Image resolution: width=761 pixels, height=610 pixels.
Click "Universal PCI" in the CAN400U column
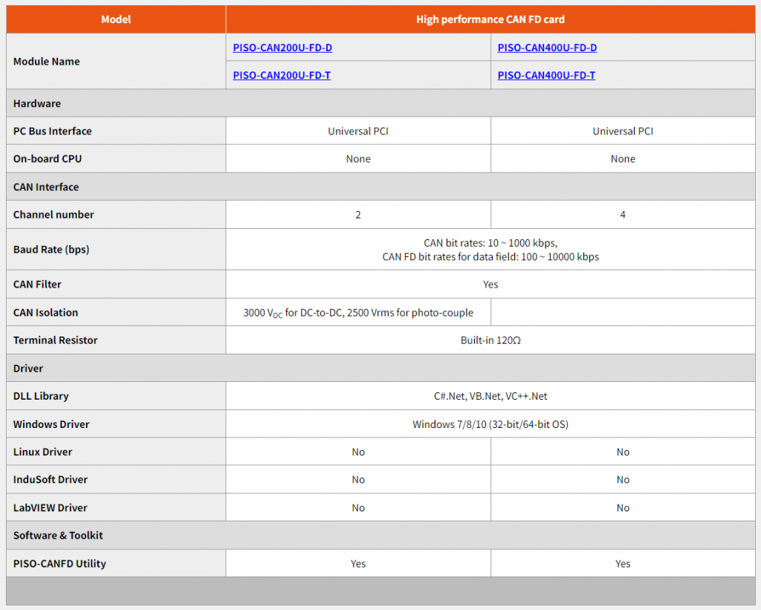623,131
